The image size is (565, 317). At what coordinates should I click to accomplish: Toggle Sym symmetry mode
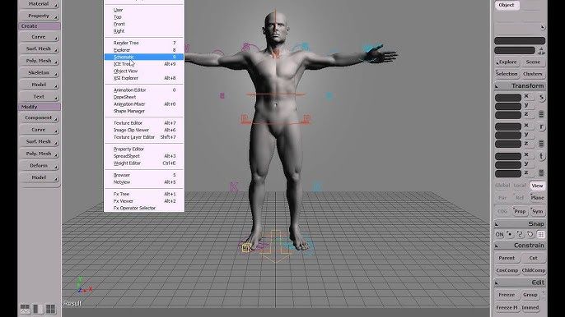pos(537,211)
